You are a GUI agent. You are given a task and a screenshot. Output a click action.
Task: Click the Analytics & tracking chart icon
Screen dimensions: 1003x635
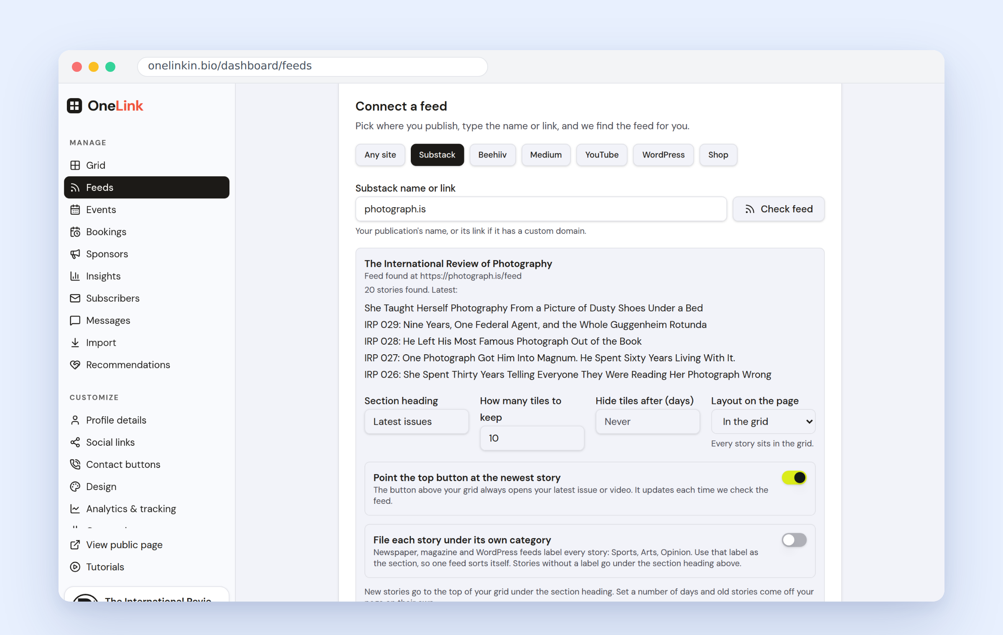[x=75, y=509]
